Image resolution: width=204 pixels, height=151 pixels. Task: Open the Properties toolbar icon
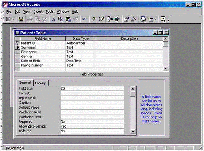pos(126,19)
